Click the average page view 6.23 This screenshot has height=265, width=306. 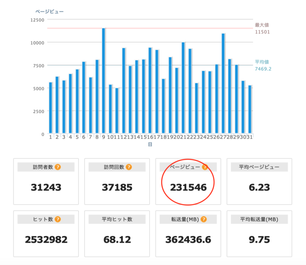[x=259, y=188]
